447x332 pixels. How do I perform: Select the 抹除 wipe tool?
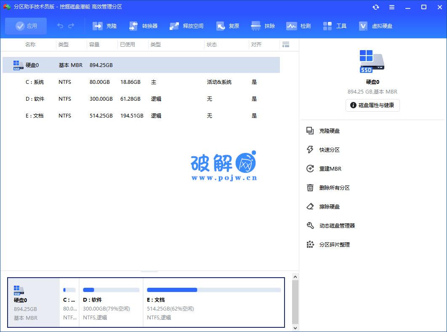tap(263, 26)
